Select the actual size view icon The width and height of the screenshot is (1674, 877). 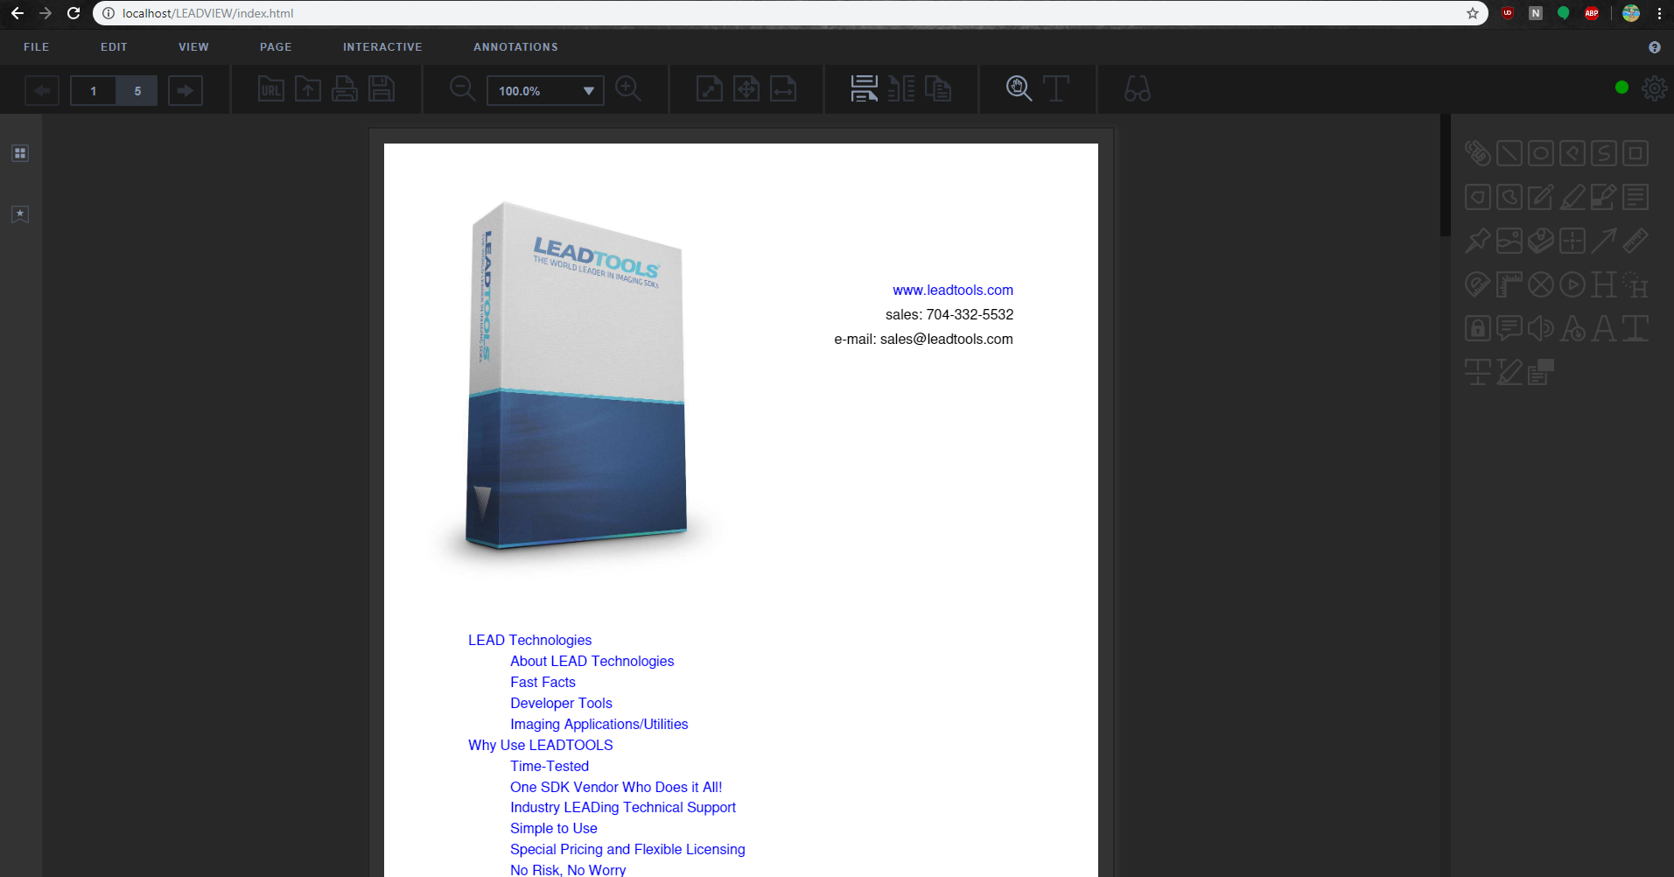click(x=710, y=89)
